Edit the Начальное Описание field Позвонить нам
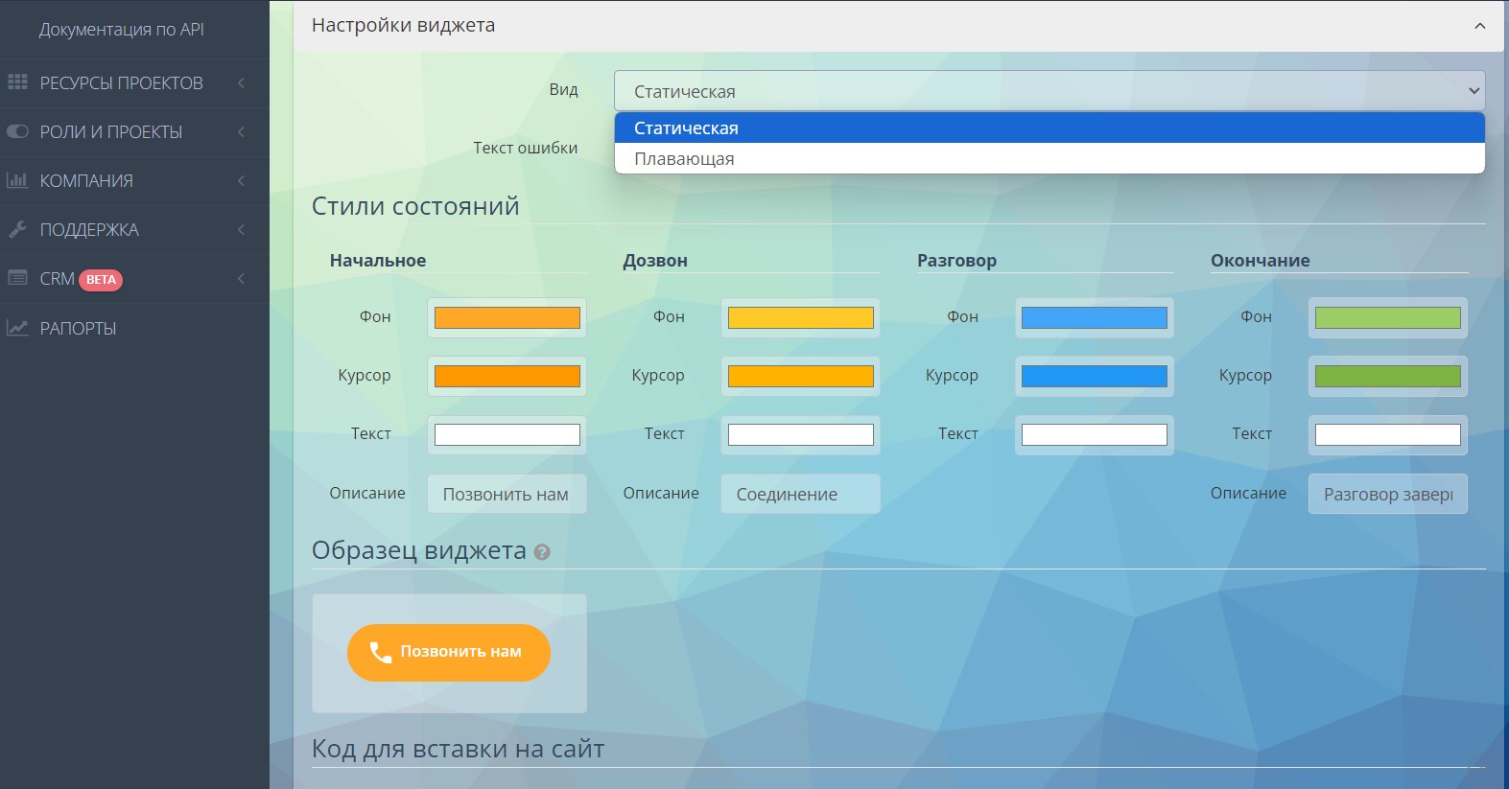The width and height of the screenshot is (1509, 789). 507,494
